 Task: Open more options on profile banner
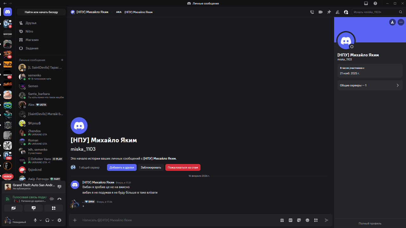point(401,22)
